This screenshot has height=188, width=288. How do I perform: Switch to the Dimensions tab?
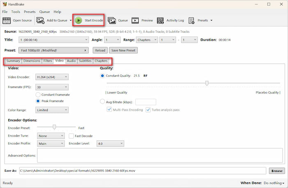click(x=32, y=61)
